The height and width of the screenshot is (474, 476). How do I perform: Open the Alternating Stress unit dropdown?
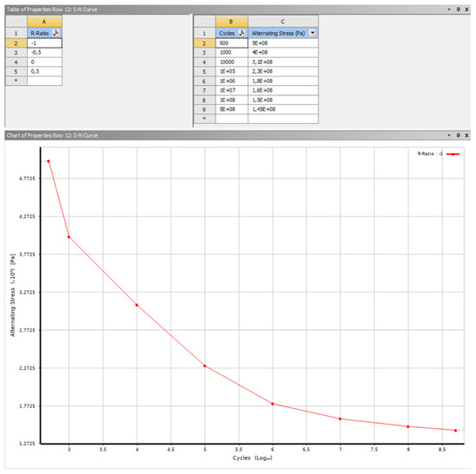click(312, 33)
